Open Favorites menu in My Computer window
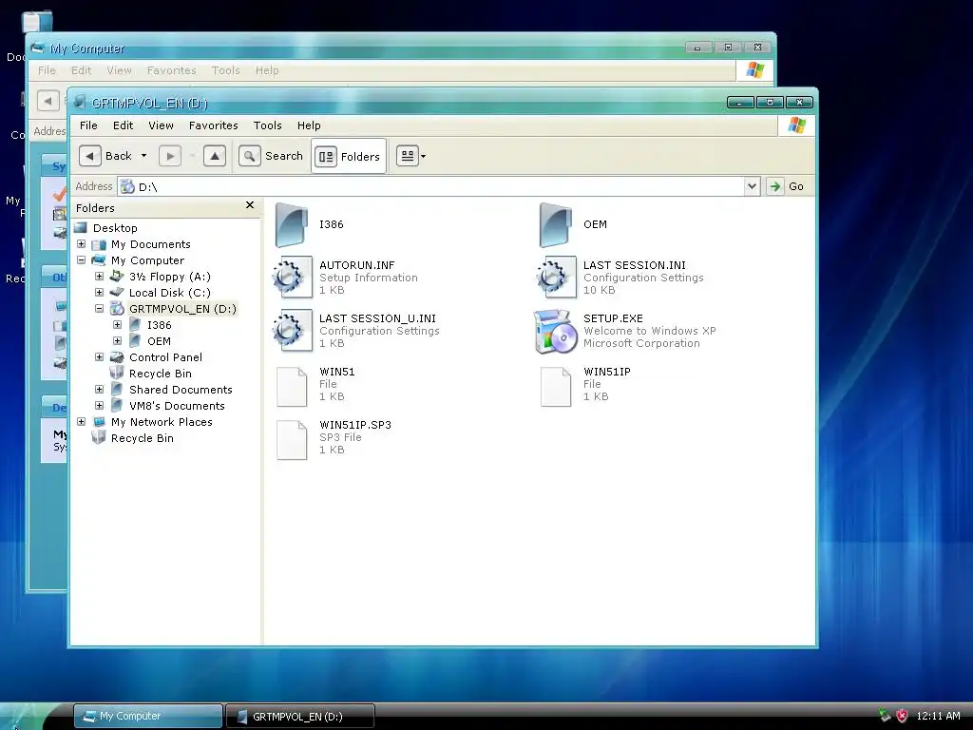This screenshot has width=973, height=730. (x=171, y=70)
